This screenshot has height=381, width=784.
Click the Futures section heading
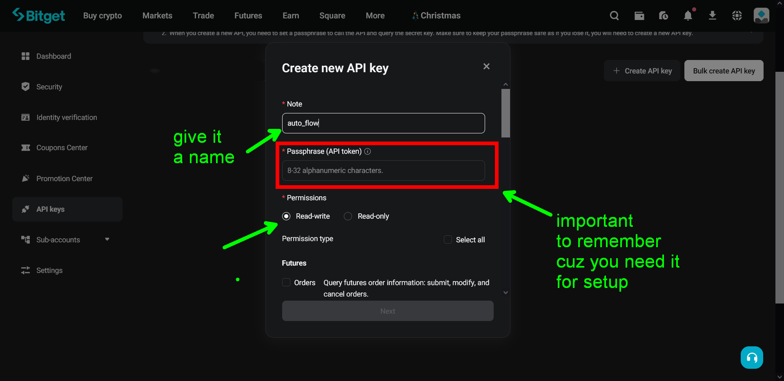pyautogui.click(x=294, y=263)
